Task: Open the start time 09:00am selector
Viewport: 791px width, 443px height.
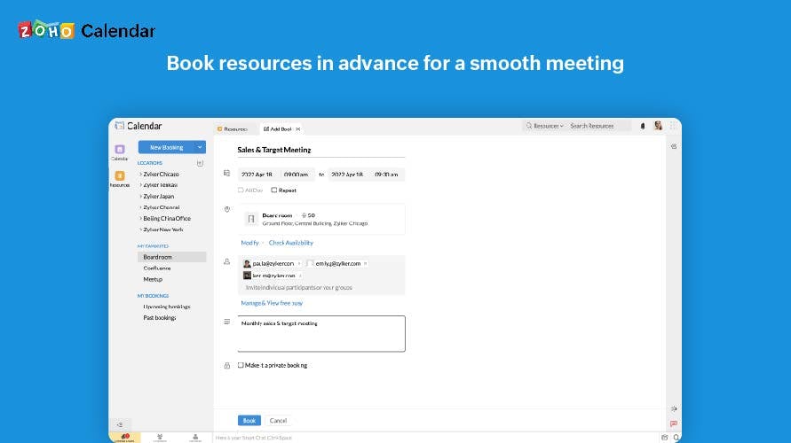Action: click(297, 175)
